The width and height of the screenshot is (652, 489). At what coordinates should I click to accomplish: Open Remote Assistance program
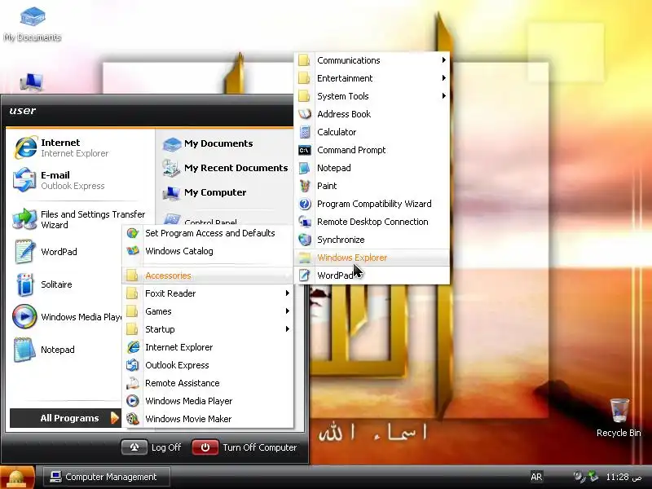tap(208, 383)
